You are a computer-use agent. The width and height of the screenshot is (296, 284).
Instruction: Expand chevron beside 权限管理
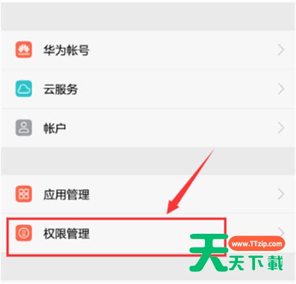[282, 232]
